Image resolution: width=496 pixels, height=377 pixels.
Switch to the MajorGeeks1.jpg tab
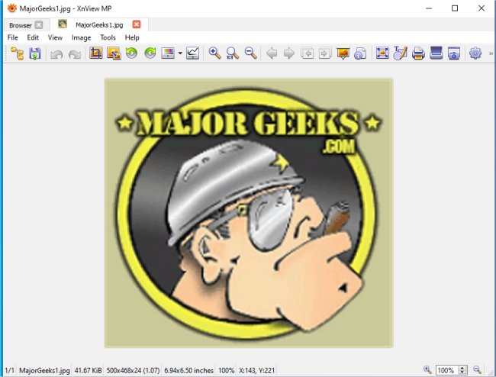tap(99, 25)
